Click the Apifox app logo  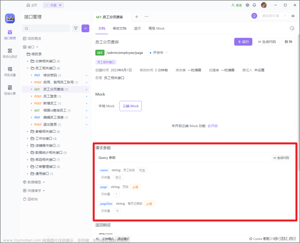[x=10, y=18]
